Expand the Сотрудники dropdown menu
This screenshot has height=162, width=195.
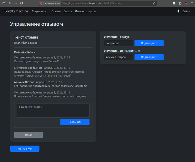(40, 11)
